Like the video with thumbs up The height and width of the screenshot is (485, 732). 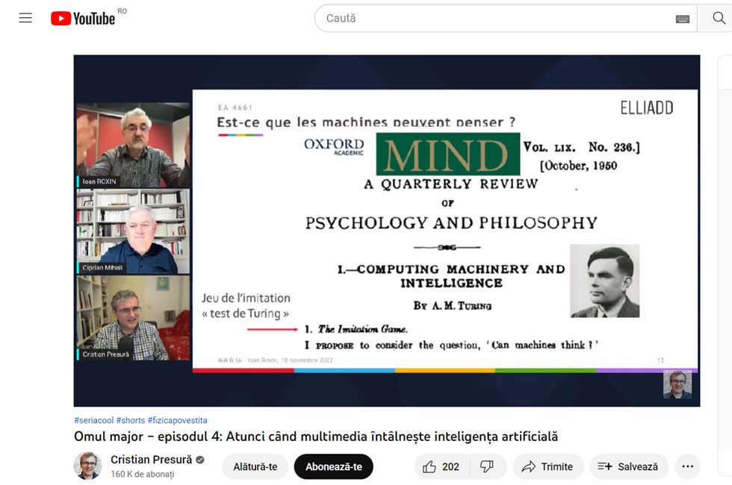441,466
